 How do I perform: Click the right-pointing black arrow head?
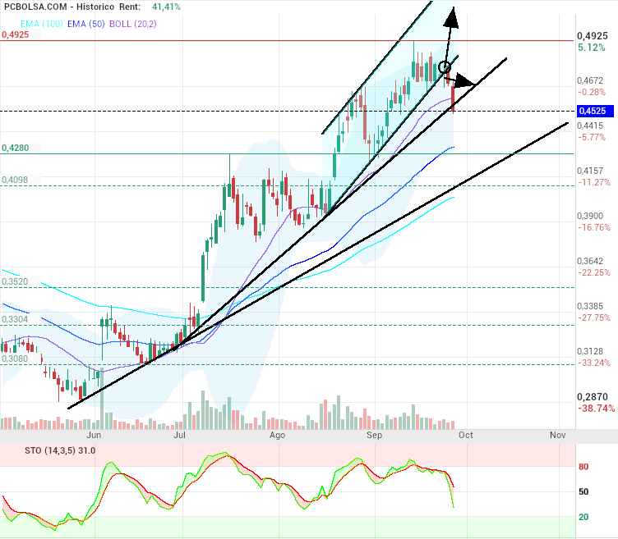465,80
